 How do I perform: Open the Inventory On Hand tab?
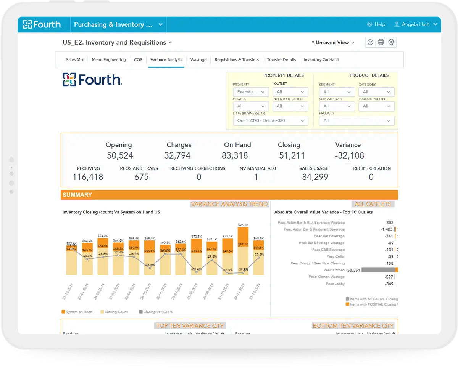[321, 60]
